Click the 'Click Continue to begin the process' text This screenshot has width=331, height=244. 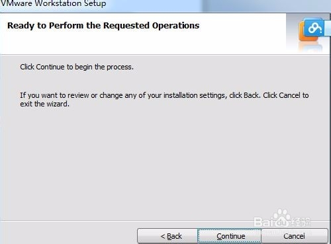point(77,67)
